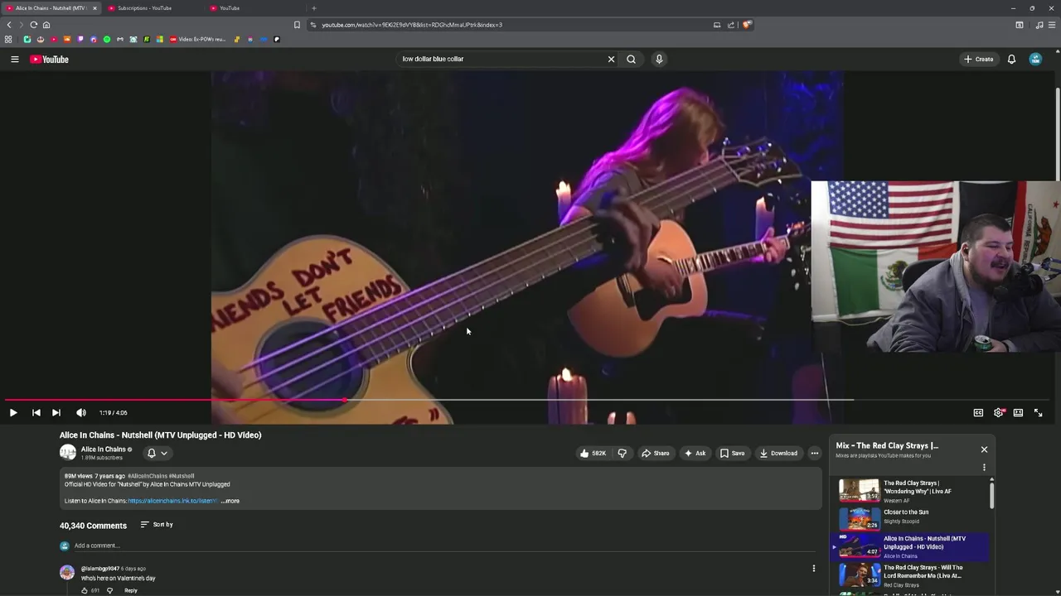This screenshot has width=1061, height=596.
Task: Open the alicenchains.lnk.to listen link
Action: pyautogui.click(x=172, y=501)
